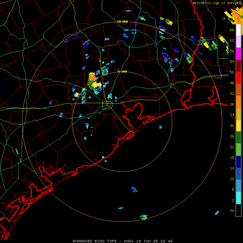
Task: Click the legend value '66'
Action: 232,30
